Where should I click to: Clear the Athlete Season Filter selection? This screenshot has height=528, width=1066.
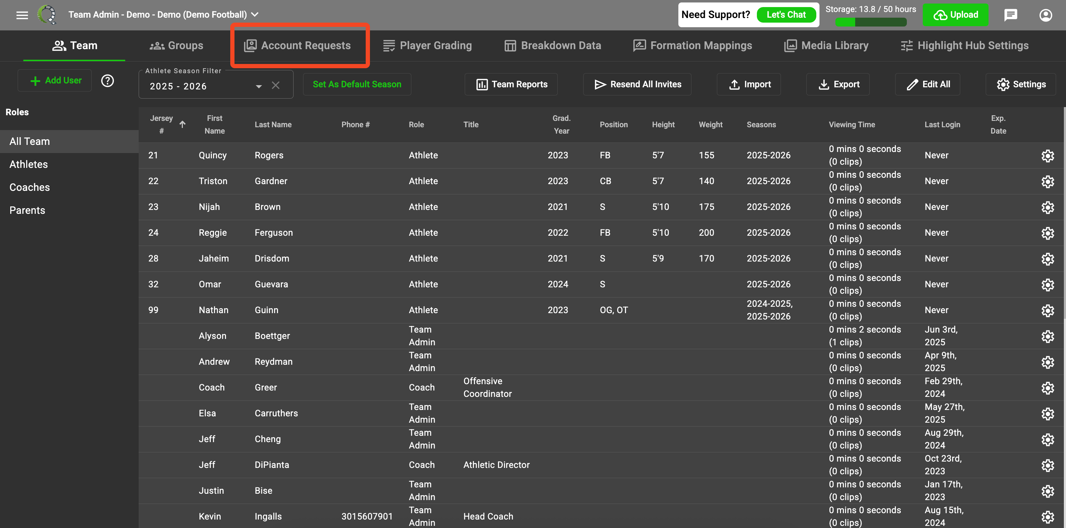pos(276,86)
